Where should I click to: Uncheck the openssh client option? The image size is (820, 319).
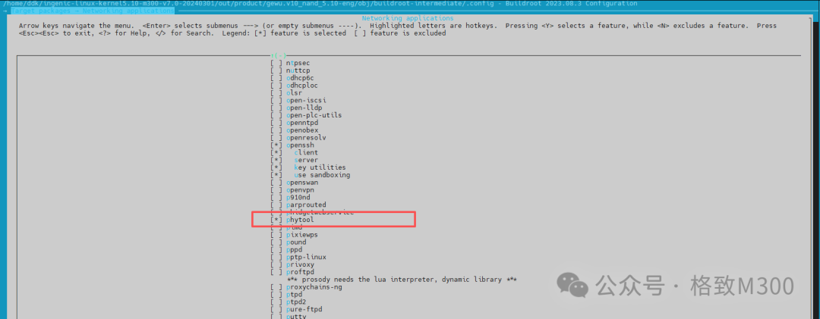click(276, 152)
